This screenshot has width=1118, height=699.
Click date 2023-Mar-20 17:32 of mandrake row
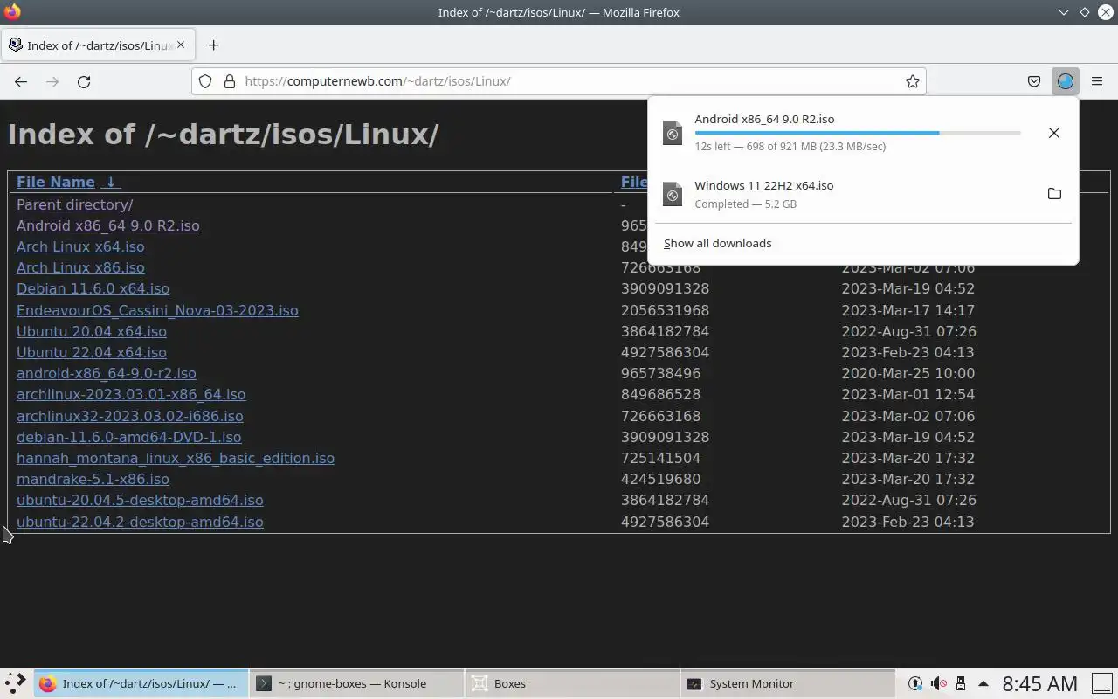(x=908, y=479)
